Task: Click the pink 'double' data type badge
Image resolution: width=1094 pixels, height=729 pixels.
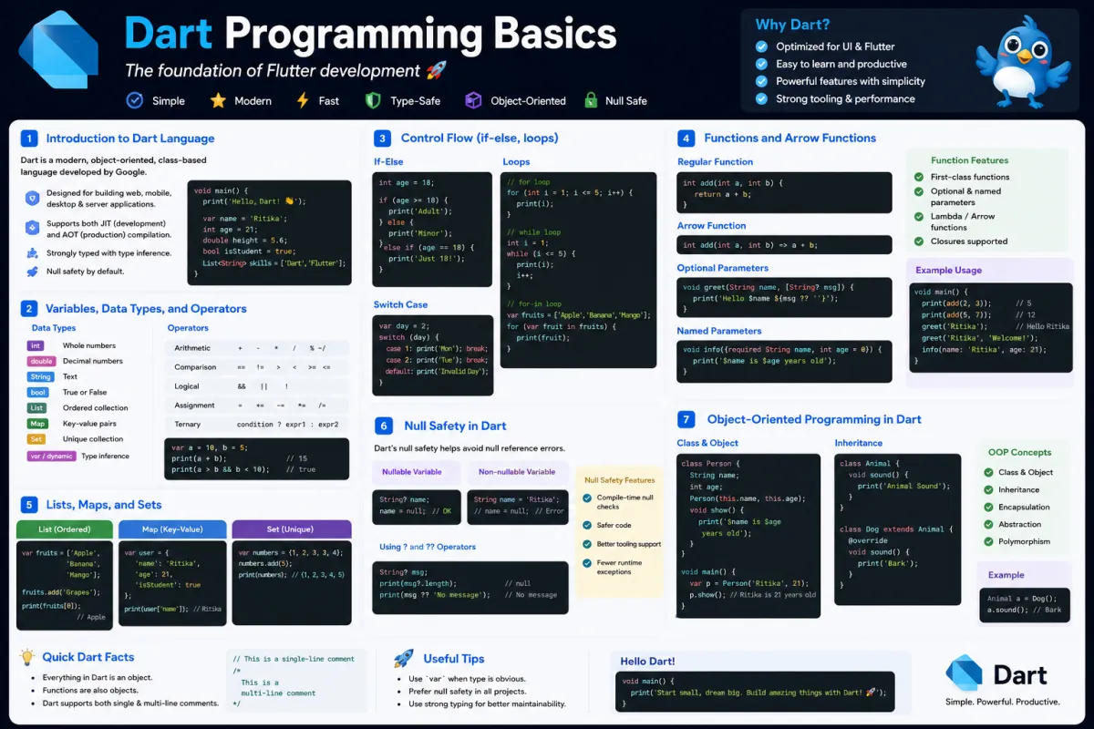Action: click(41, 361)
